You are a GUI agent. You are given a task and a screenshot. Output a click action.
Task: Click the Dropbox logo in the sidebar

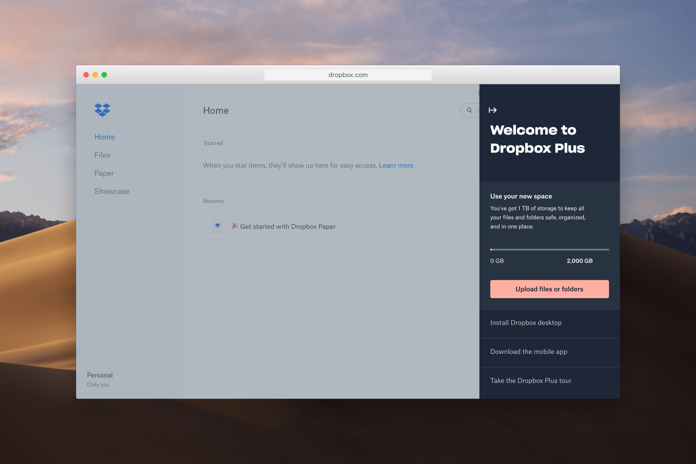[102, 110]
